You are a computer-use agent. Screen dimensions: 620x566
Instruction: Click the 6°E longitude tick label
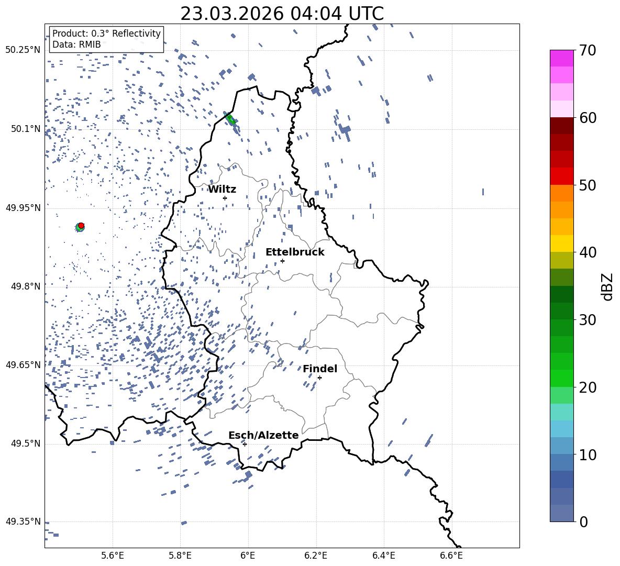(x=248, y=556)
